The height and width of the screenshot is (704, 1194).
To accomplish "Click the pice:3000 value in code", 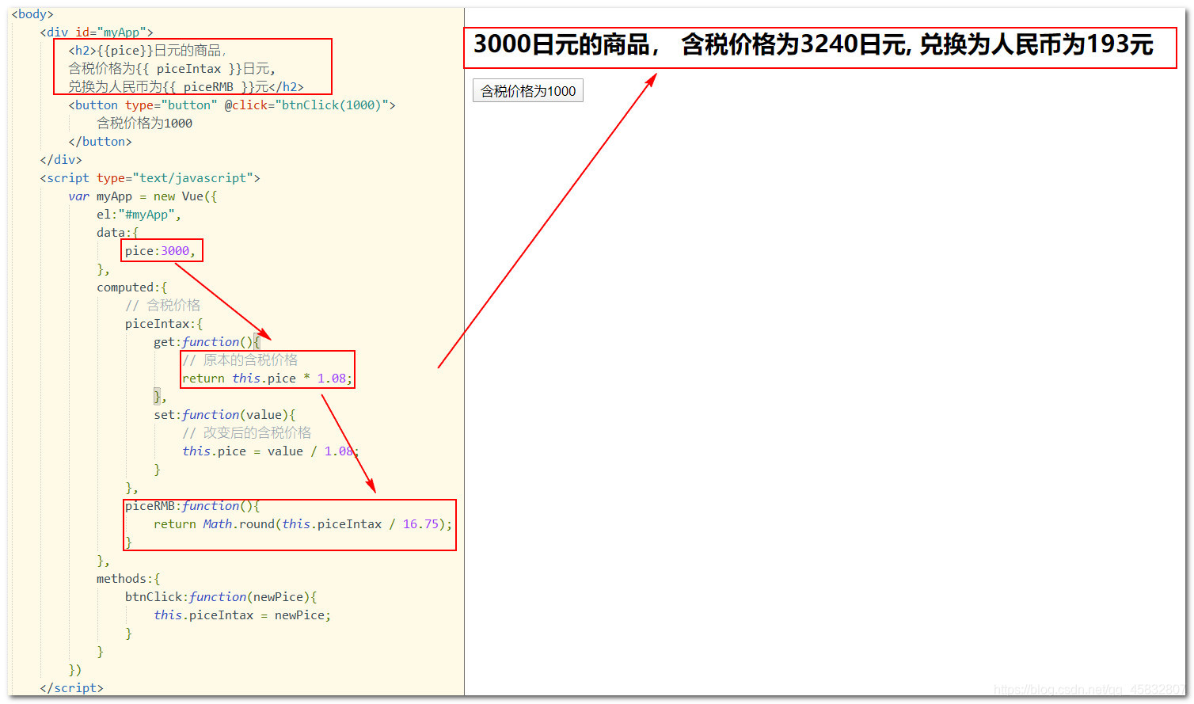I will pyautogui.click(x=160, y=251).
